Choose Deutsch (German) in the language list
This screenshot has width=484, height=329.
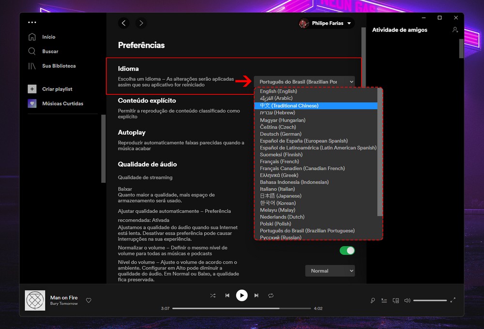281,134
